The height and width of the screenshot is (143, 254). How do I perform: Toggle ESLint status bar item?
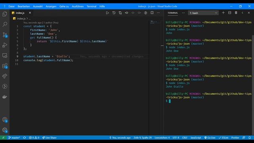(223, 138)
